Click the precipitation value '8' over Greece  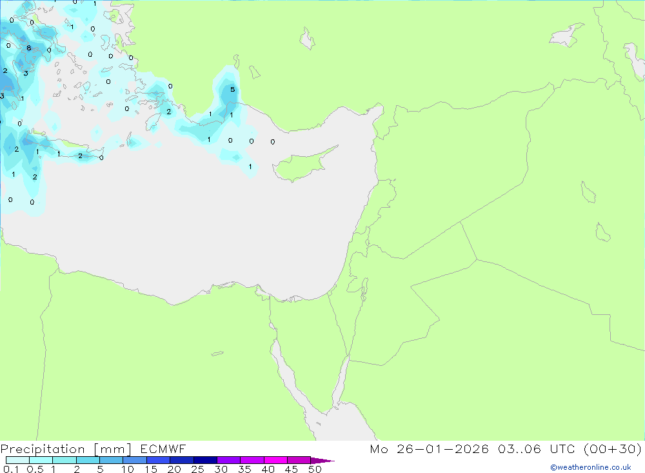(29, 48)
